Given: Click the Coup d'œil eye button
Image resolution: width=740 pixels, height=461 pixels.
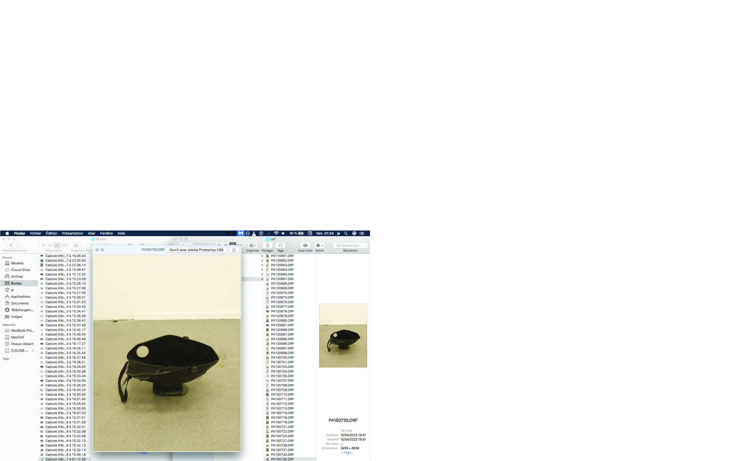Looking at the screenshot, I should pos(305,245).
